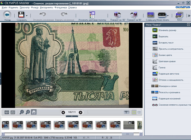
Task: Click the 16% zoom status entry
Action: click(x=75, y=138)
